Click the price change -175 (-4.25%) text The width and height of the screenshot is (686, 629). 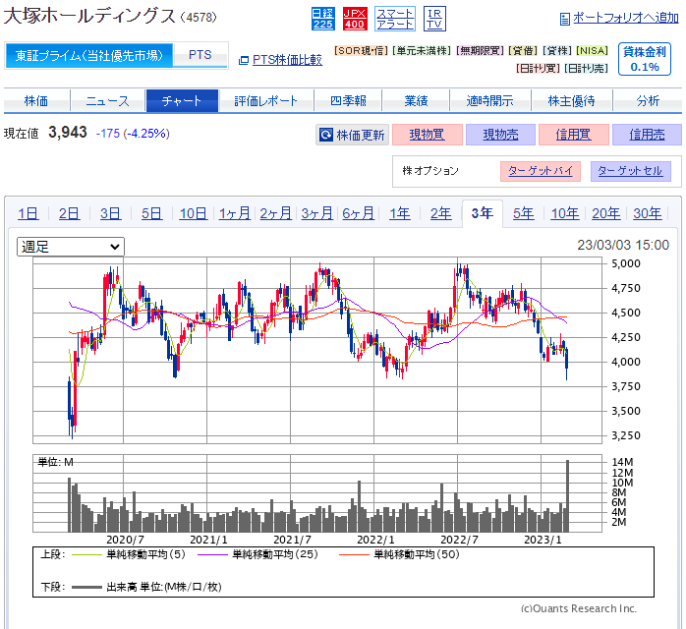[133, 134]
